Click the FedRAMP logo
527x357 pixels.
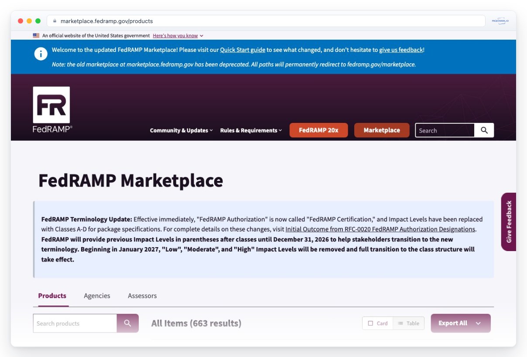click(x=51, y=109)
